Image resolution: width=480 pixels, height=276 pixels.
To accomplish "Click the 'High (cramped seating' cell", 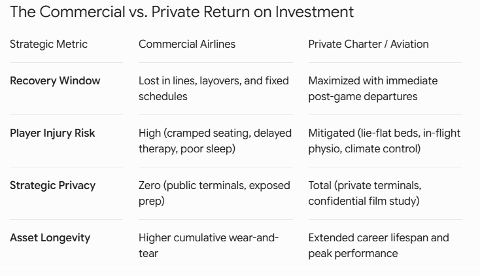I will tap(215, 141).
